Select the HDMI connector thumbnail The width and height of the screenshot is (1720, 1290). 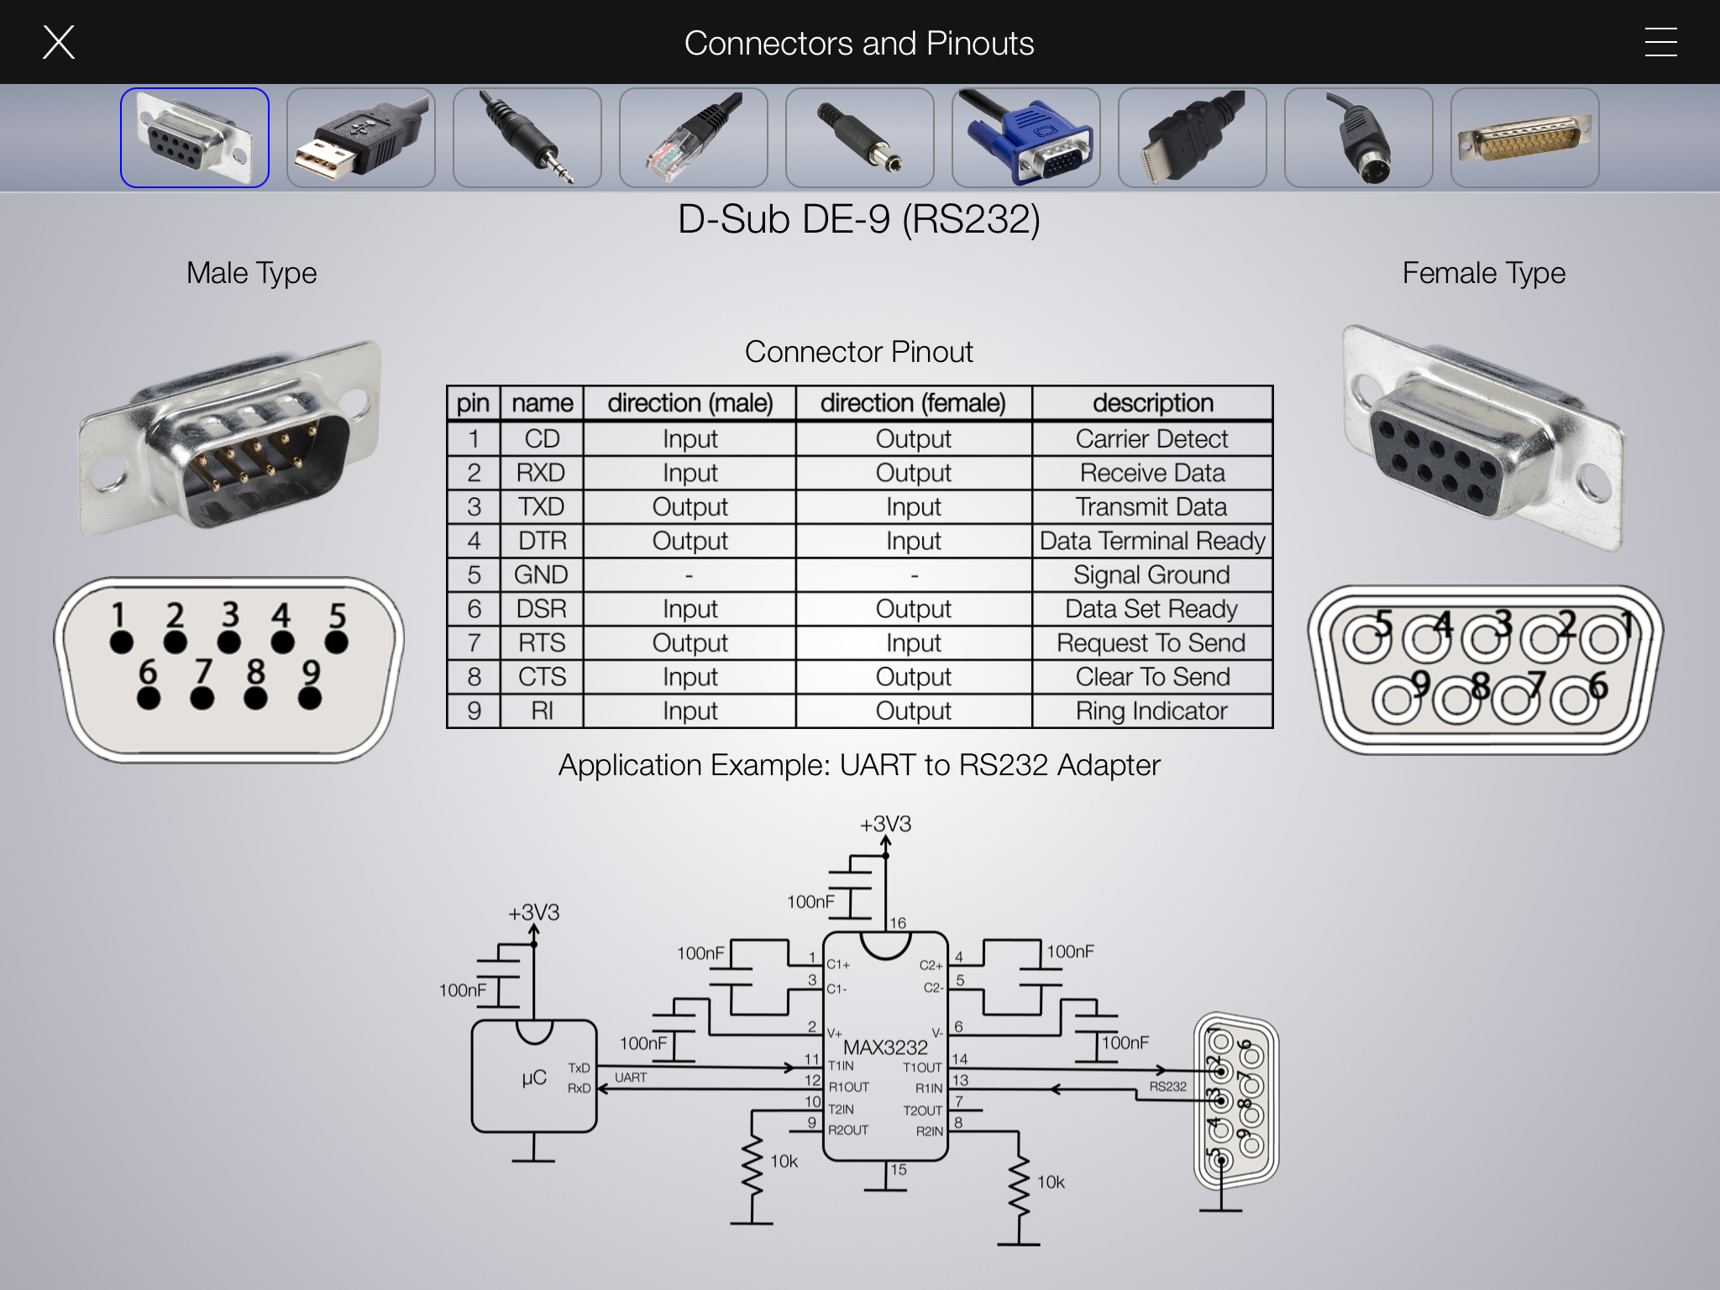point(1193,138)
